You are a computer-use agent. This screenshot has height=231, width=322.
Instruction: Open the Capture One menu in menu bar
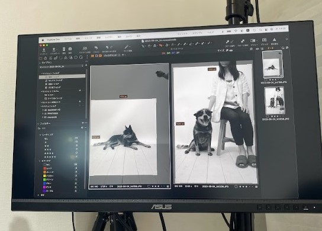pyautogui.click(x=53, y=40)
